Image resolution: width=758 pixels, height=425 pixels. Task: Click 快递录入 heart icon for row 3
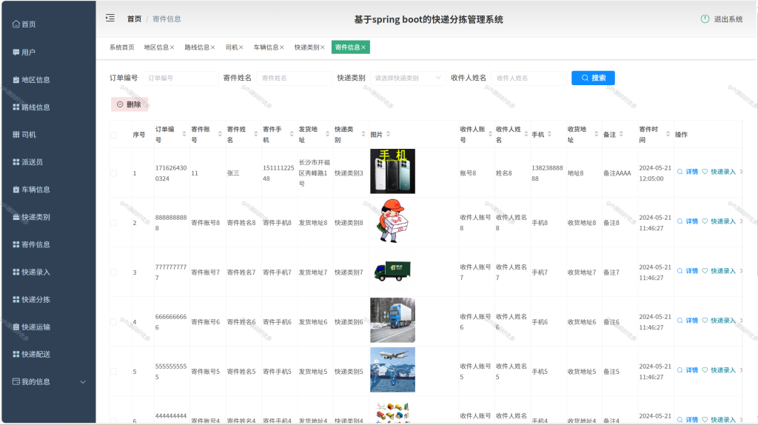pos(705,271)
